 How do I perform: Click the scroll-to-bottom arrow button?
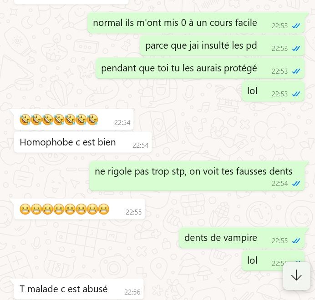coord(296,275)
